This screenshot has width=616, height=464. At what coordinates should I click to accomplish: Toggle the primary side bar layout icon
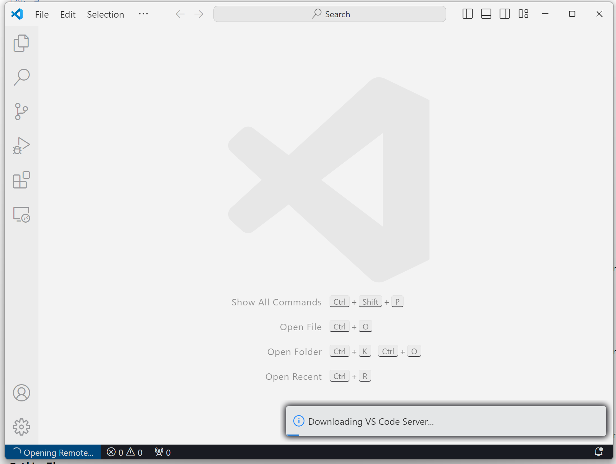tap(468, 14)
